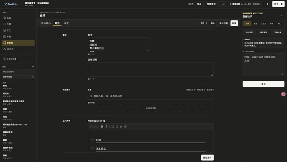
Task: Click the search magnifier in the relation field
Action: [x=91, y=96]
